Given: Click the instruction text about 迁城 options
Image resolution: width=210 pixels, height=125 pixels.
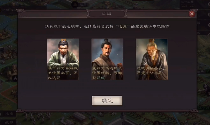Looking at the screenshot, I should click(107, 26).
